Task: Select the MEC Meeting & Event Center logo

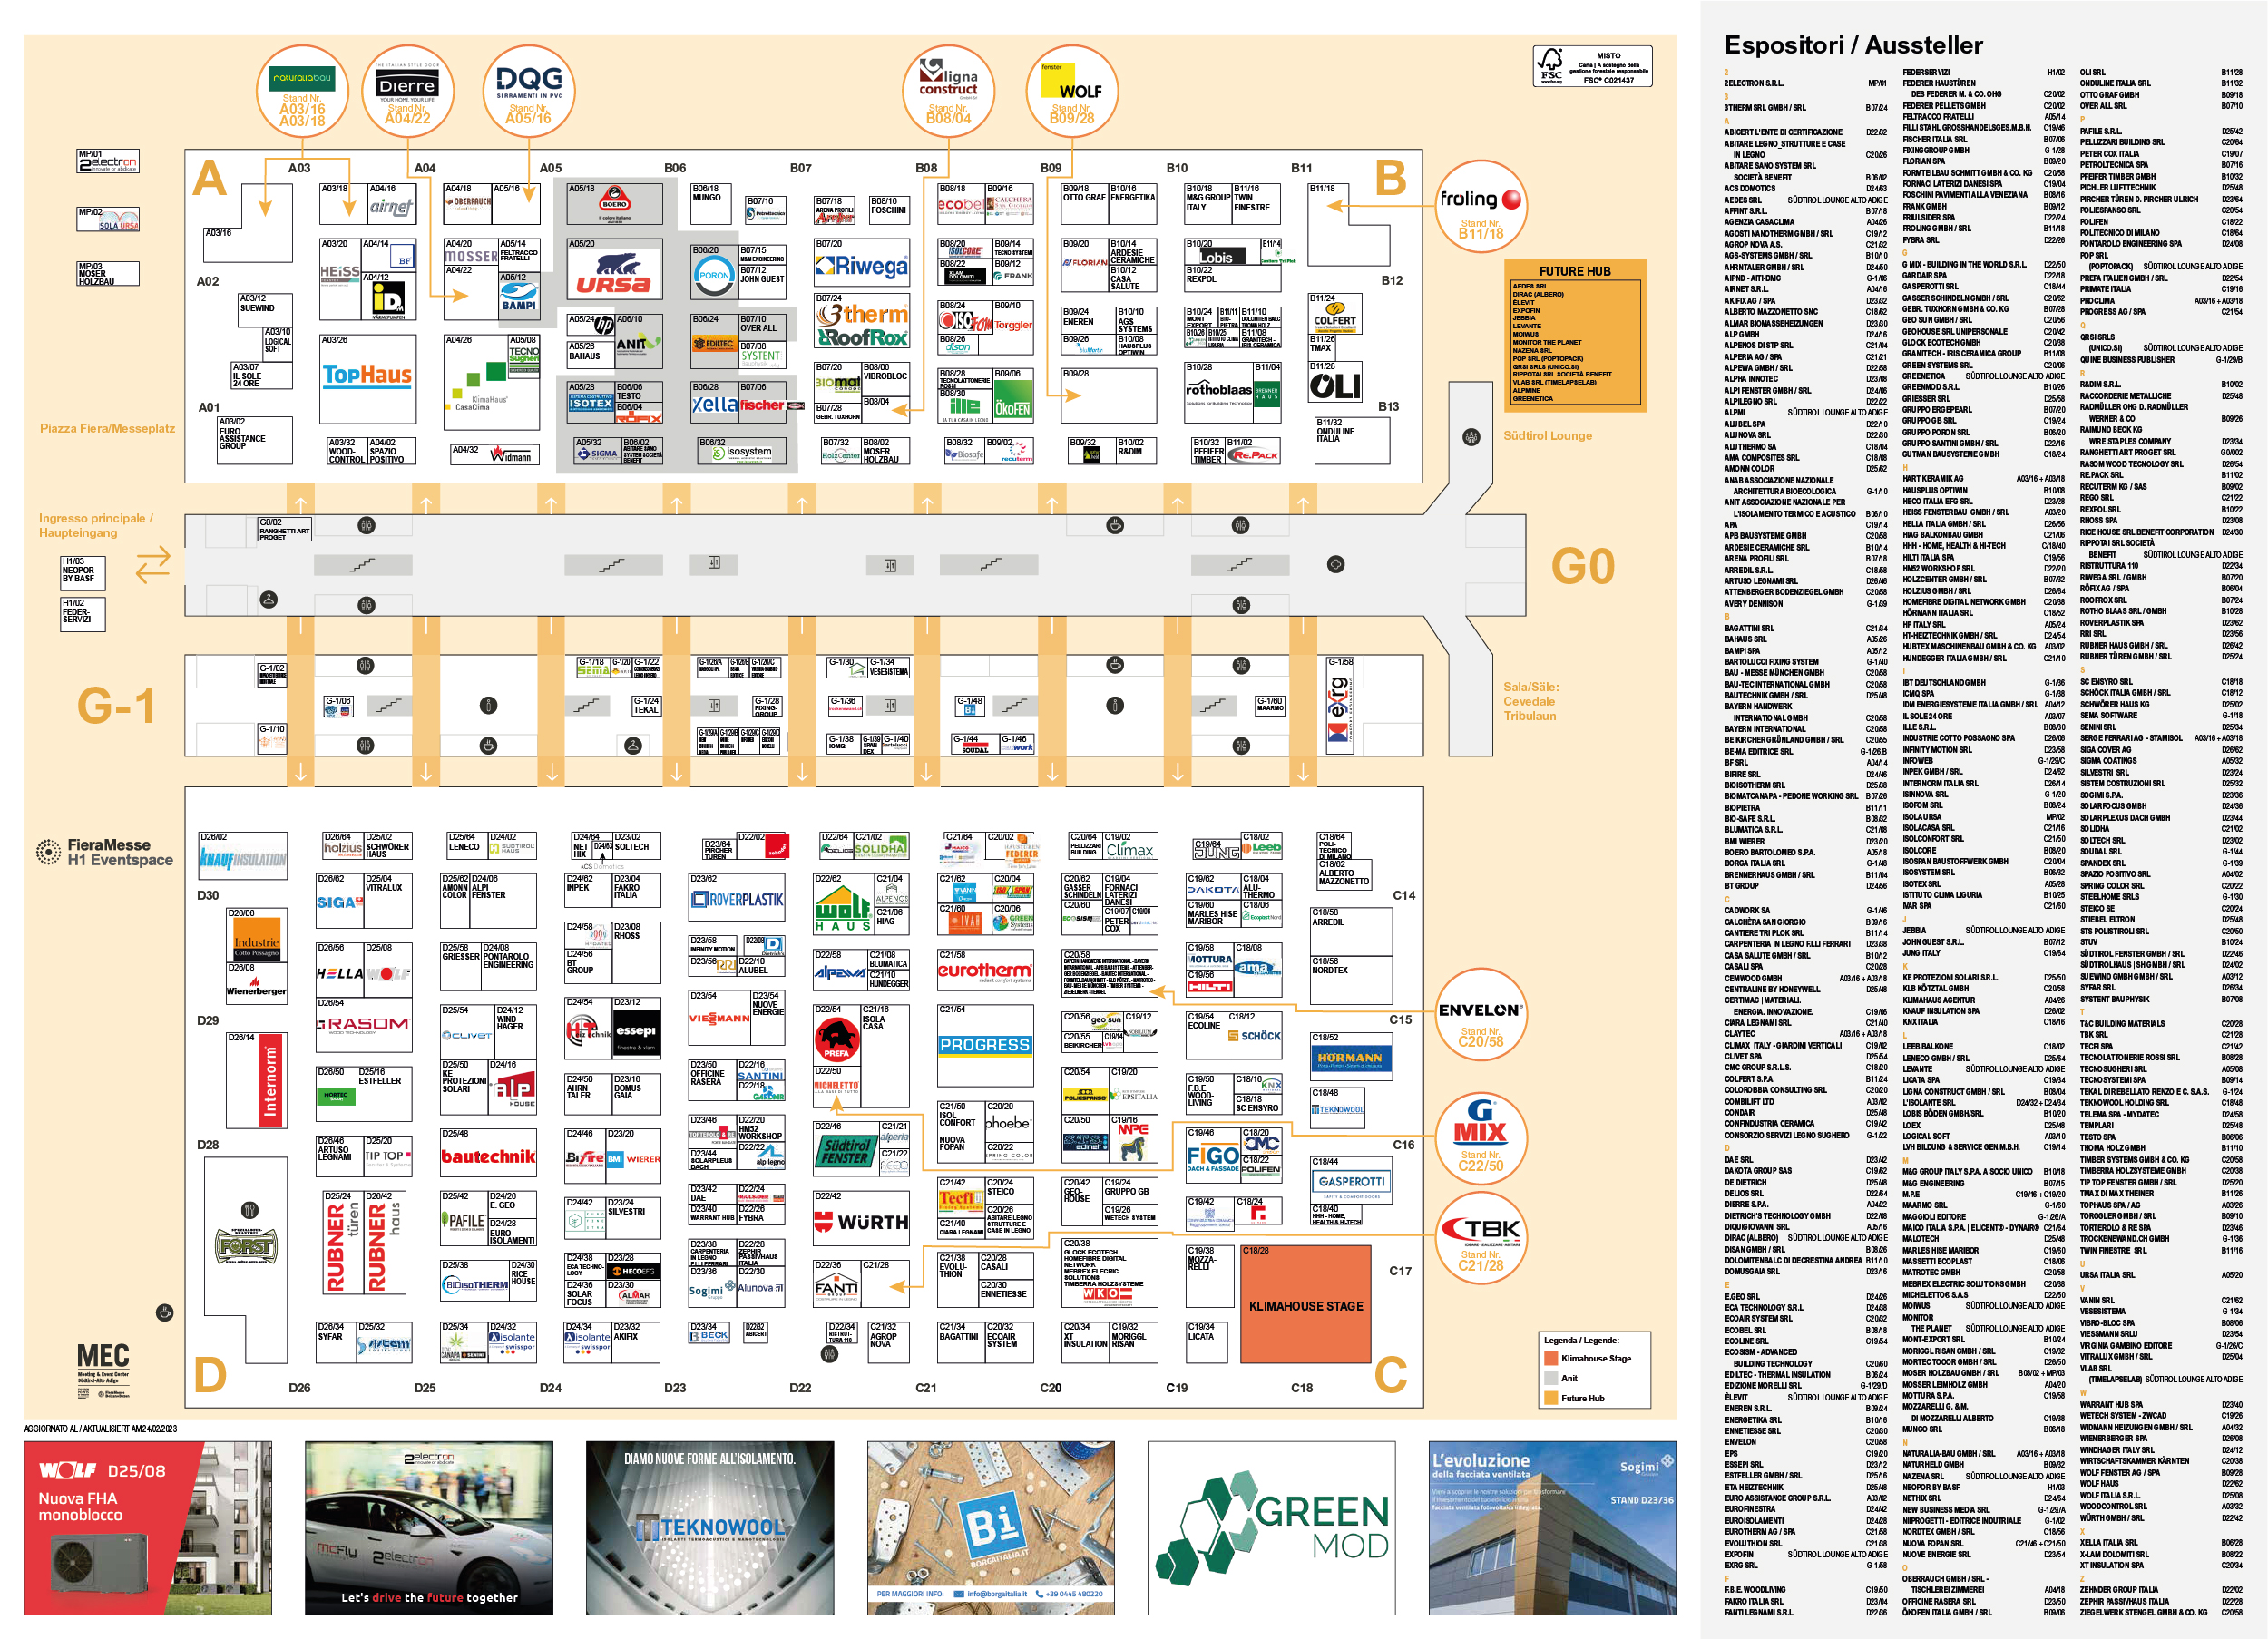Action: 103,1370
